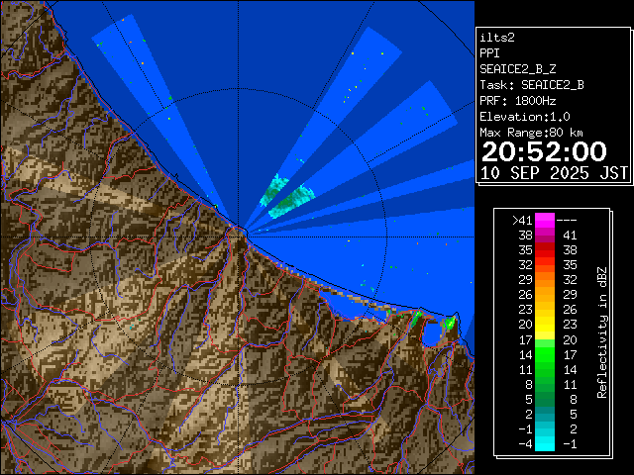Select the Max Range:80 km label
Viewport: 634px width, 475px height.
click(x=531, y=132)
